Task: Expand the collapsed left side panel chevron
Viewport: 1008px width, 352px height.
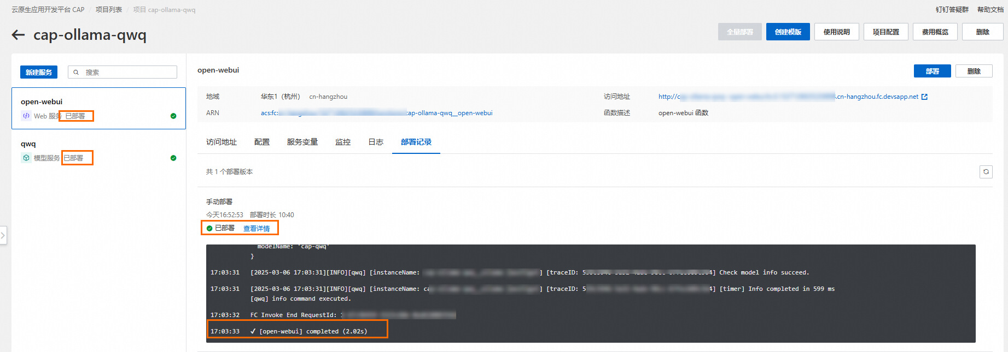Action: [3, 236]
